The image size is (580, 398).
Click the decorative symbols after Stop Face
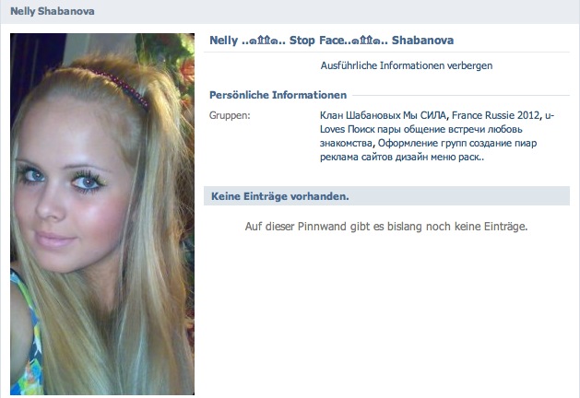coord(366,41)
